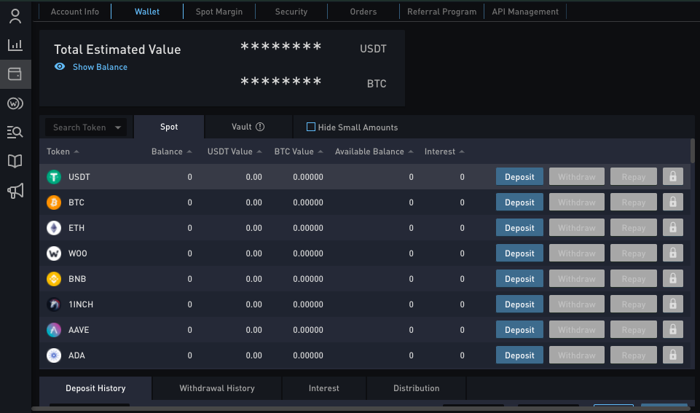Click Withdraw for USDT

tap(577, 176)
